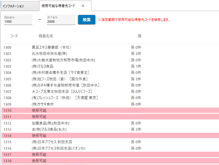Select row 1315 (株)日本アクセス 秋田支店
The height and width of the screenshot is (165, 219).
pos(110,142)
